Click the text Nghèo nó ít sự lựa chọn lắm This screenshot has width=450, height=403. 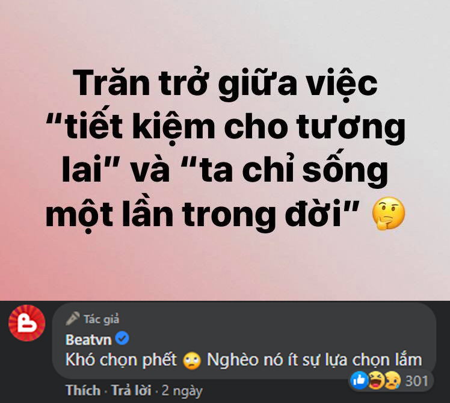click(314, 360)
